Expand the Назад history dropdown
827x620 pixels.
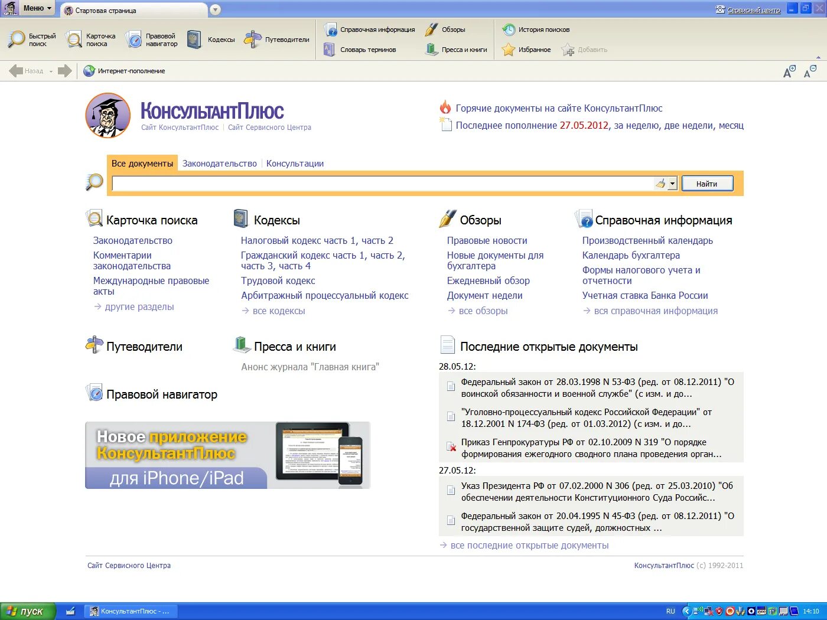51,71
